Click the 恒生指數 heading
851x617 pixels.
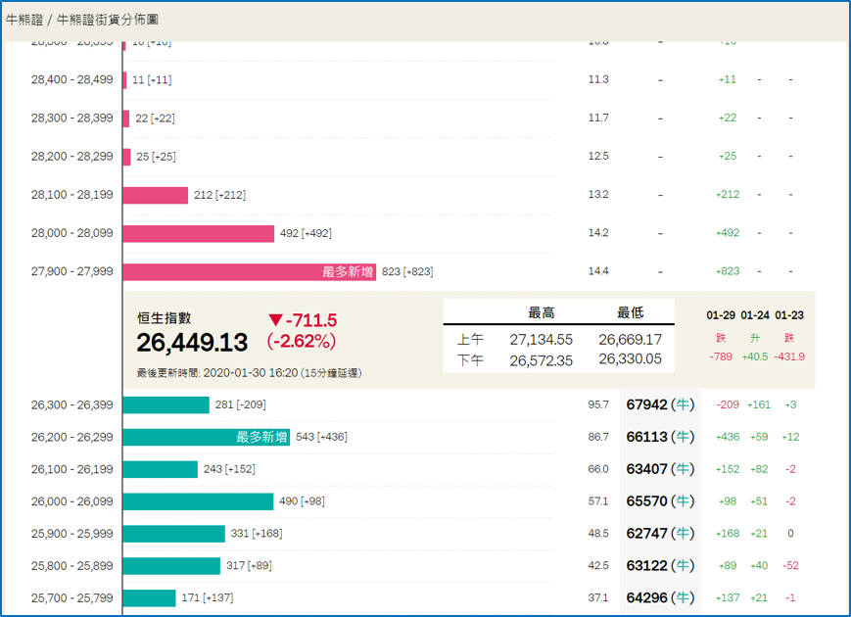pos(164,318)
